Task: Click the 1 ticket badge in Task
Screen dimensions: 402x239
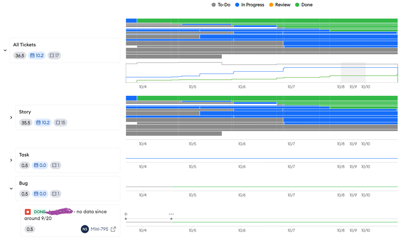Action: click(56, 165)
